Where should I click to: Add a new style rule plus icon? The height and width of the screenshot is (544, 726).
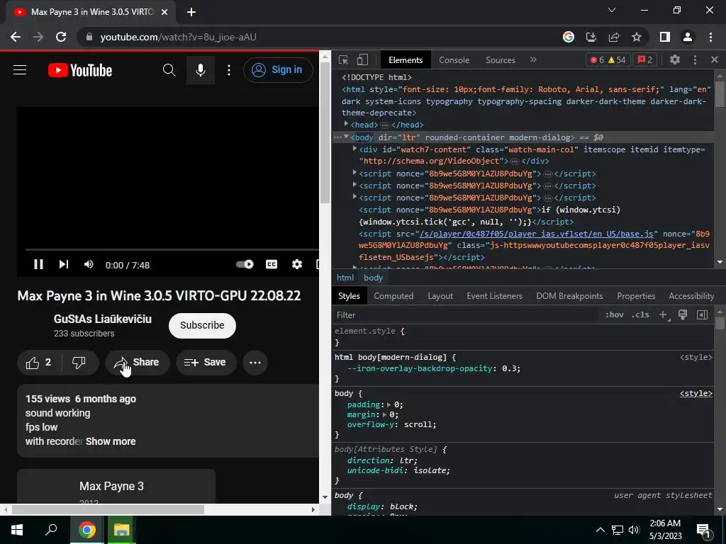(664, 315)
